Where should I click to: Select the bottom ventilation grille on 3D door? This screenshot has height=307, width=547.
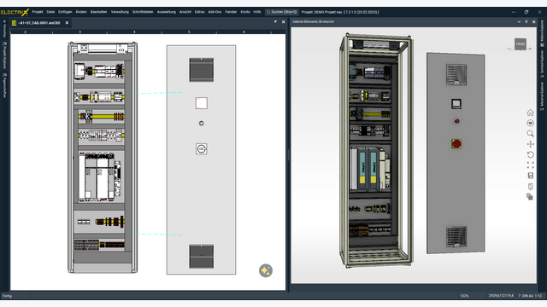456,237
